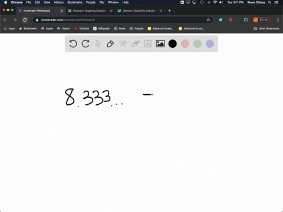Screen dimensions: 283x212
Task: Focus the numerade.com address bar
Action: [x=122, y=20]
